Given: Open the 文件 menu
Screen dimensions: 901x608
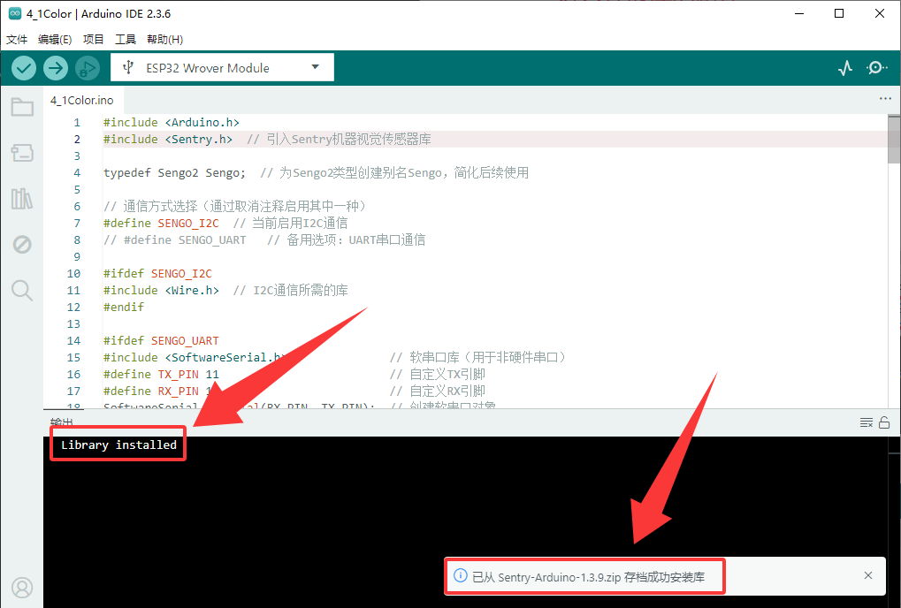Looking at the screenshot, I should coord(17,39).
